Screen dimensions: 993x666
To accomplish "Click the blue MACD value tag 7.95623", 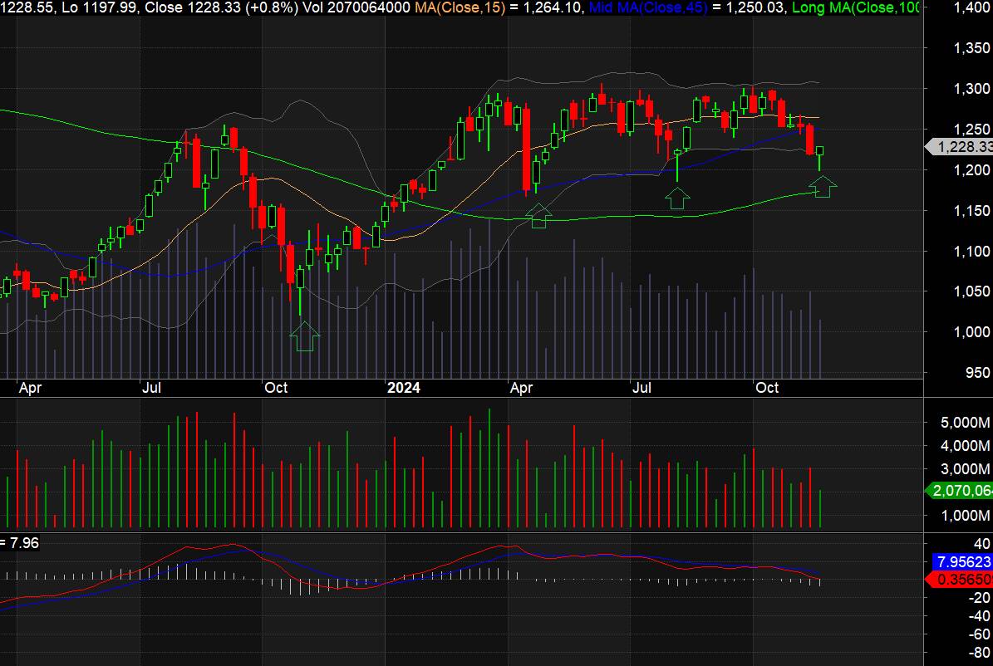I will tap(962, 561).
